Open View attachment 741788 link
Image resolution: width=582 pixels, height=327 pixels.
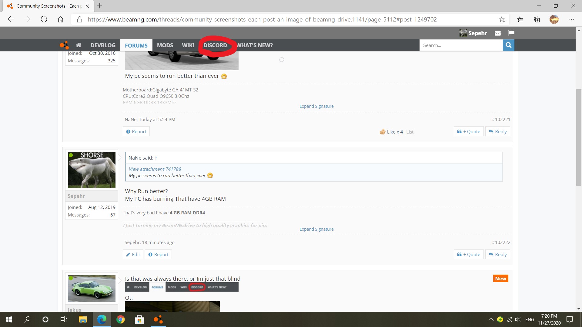[155, 169]
